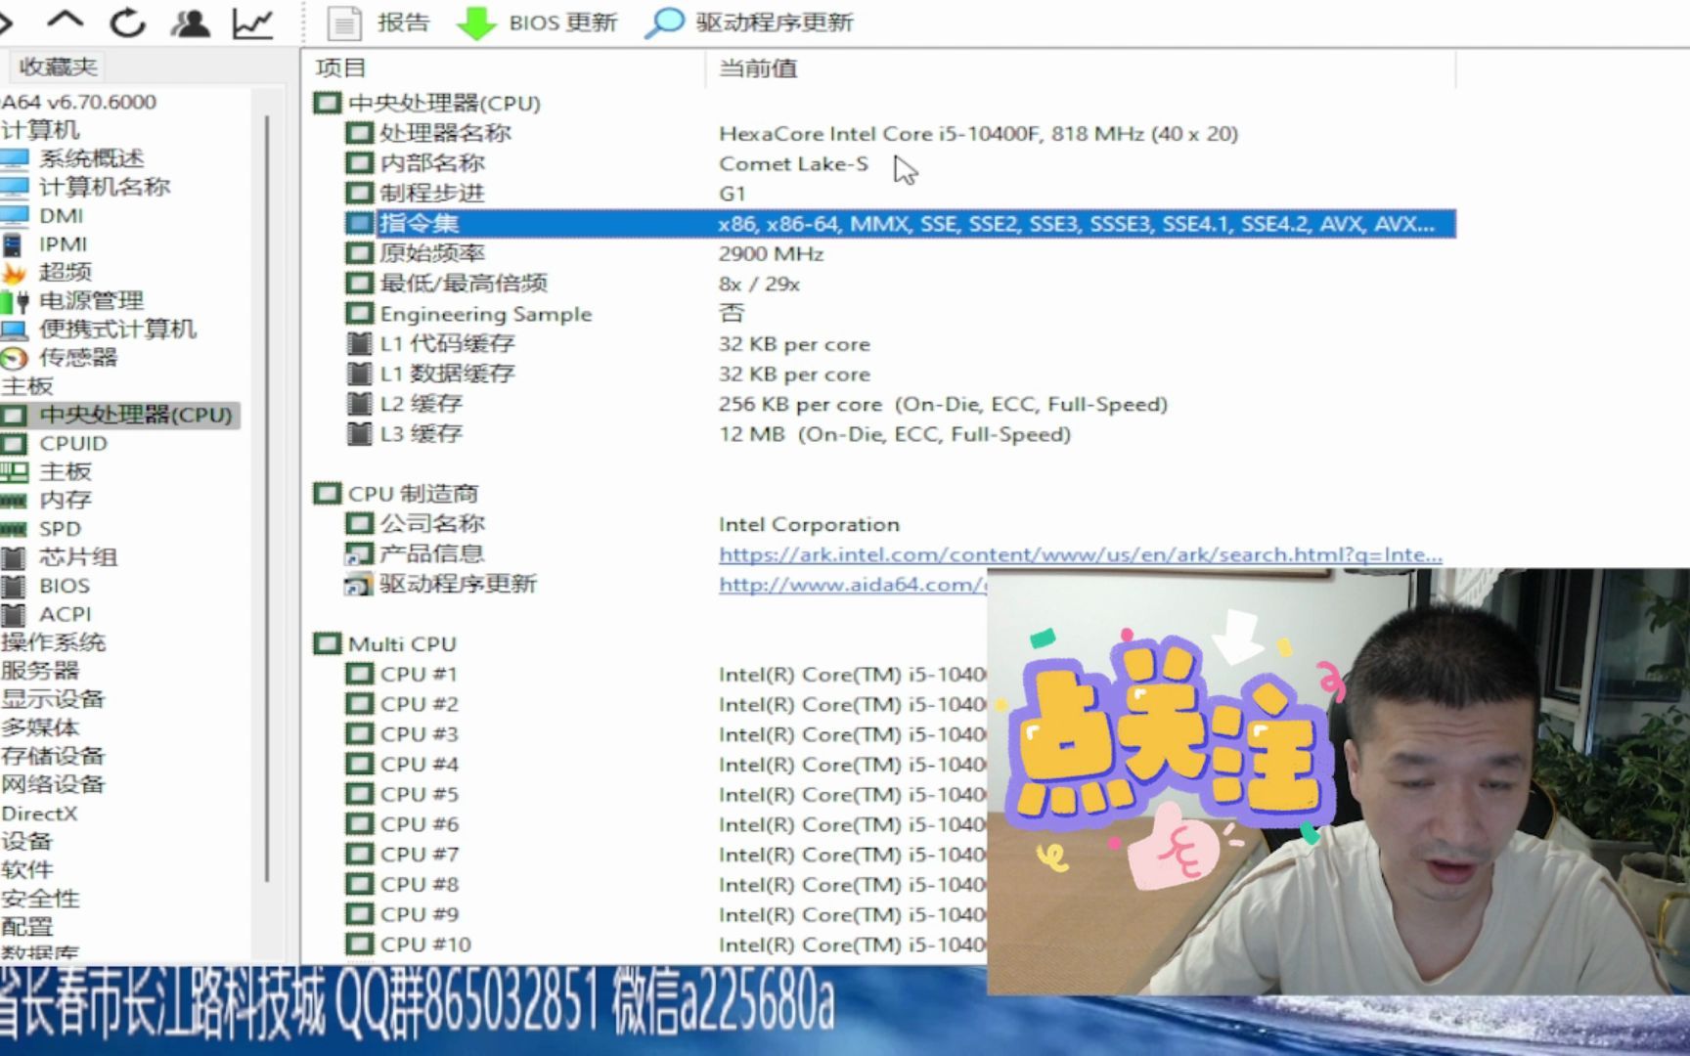Screen dimensions: 1690x1056
Task: Open the ark.intel.com product link
Action: 1080,554
